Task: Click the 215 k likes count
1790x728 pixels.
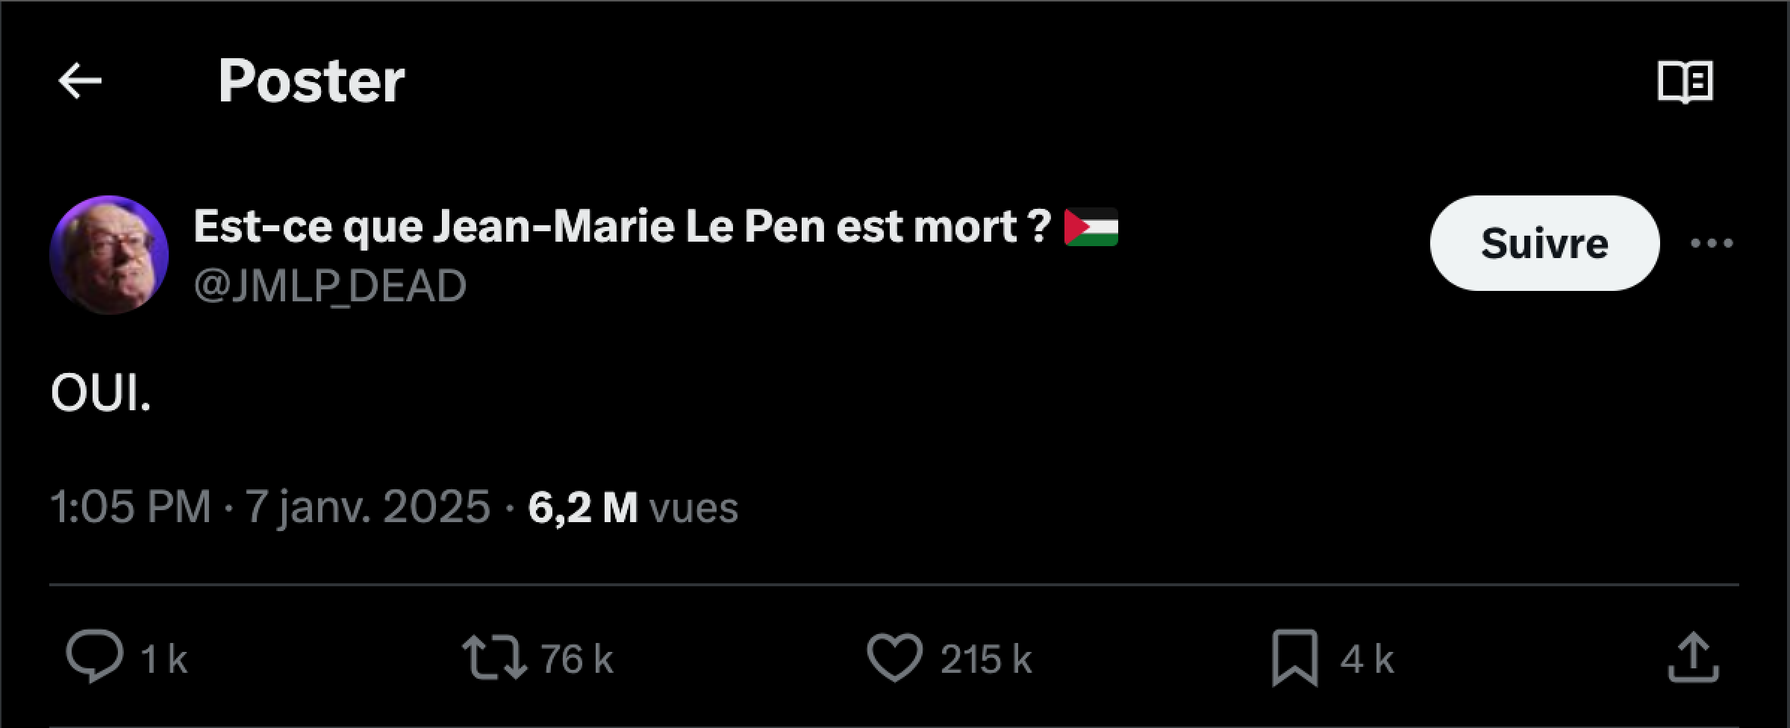Action: coord(985,659)
